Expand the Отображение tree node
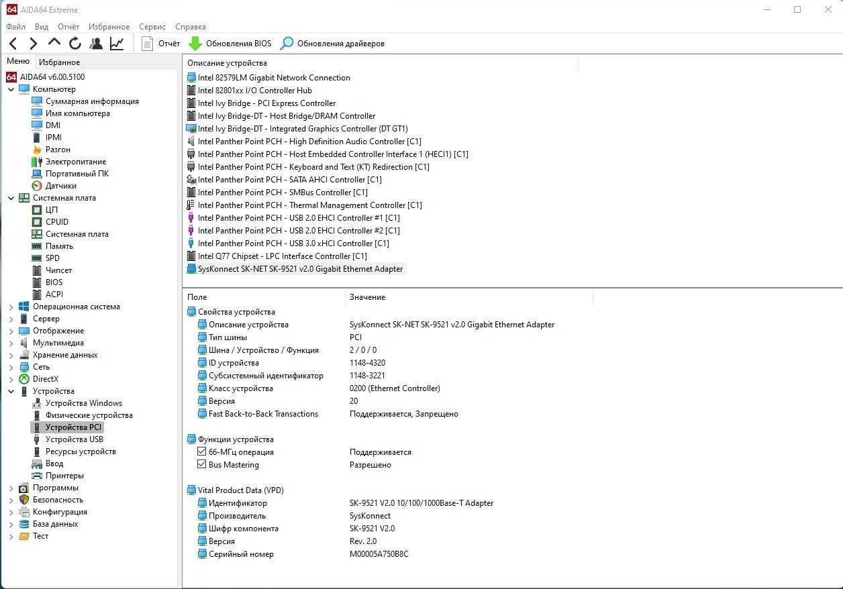843x589 pixels. pos(11,331)
